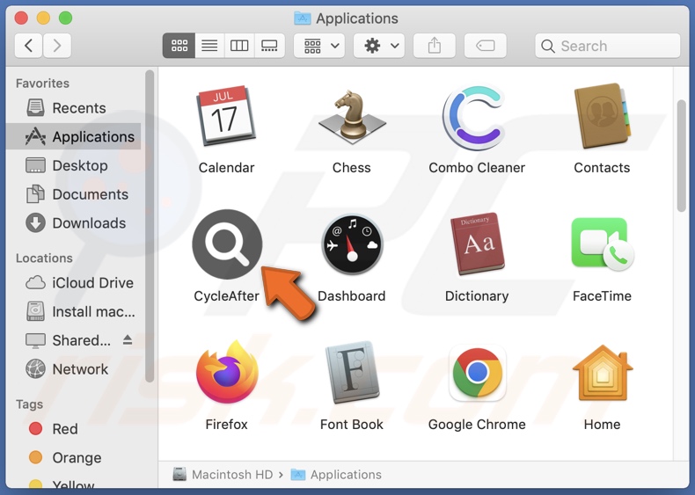Open the gear action menu
The height and width of the screenshot is (495, 695).
(379, 46)
